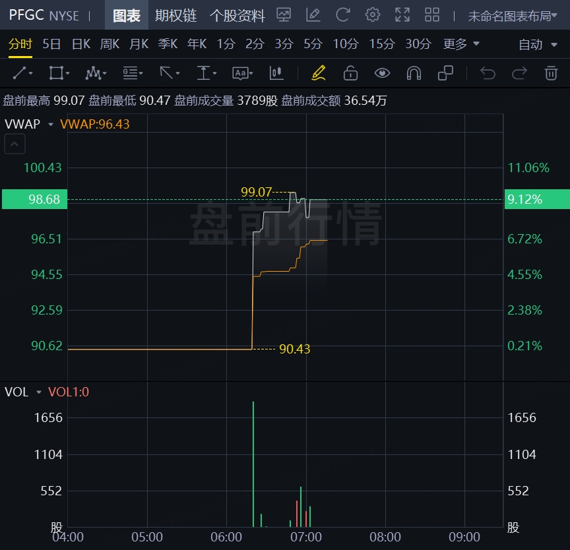This screenshot has width=570, height=550.
Task: Select the 日K timeframe
Action: pos(80,44)
